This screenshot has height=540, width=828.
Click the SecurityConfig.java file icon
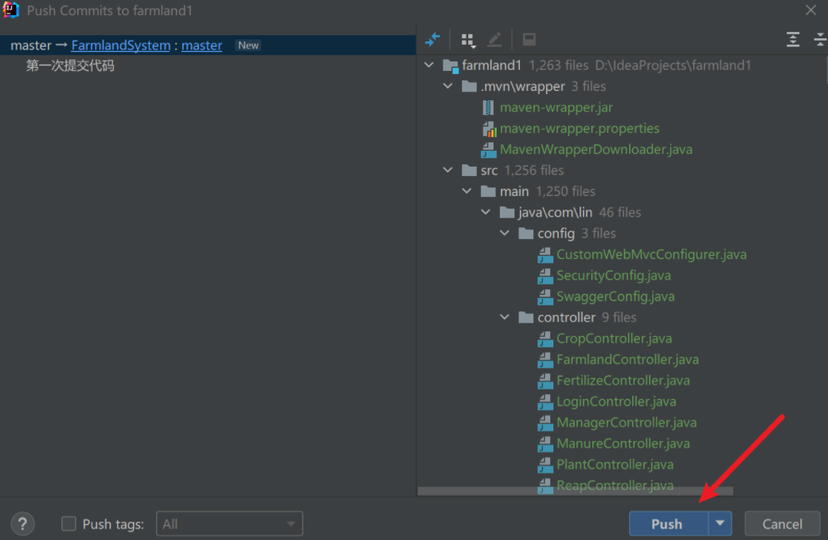(545, 276)
